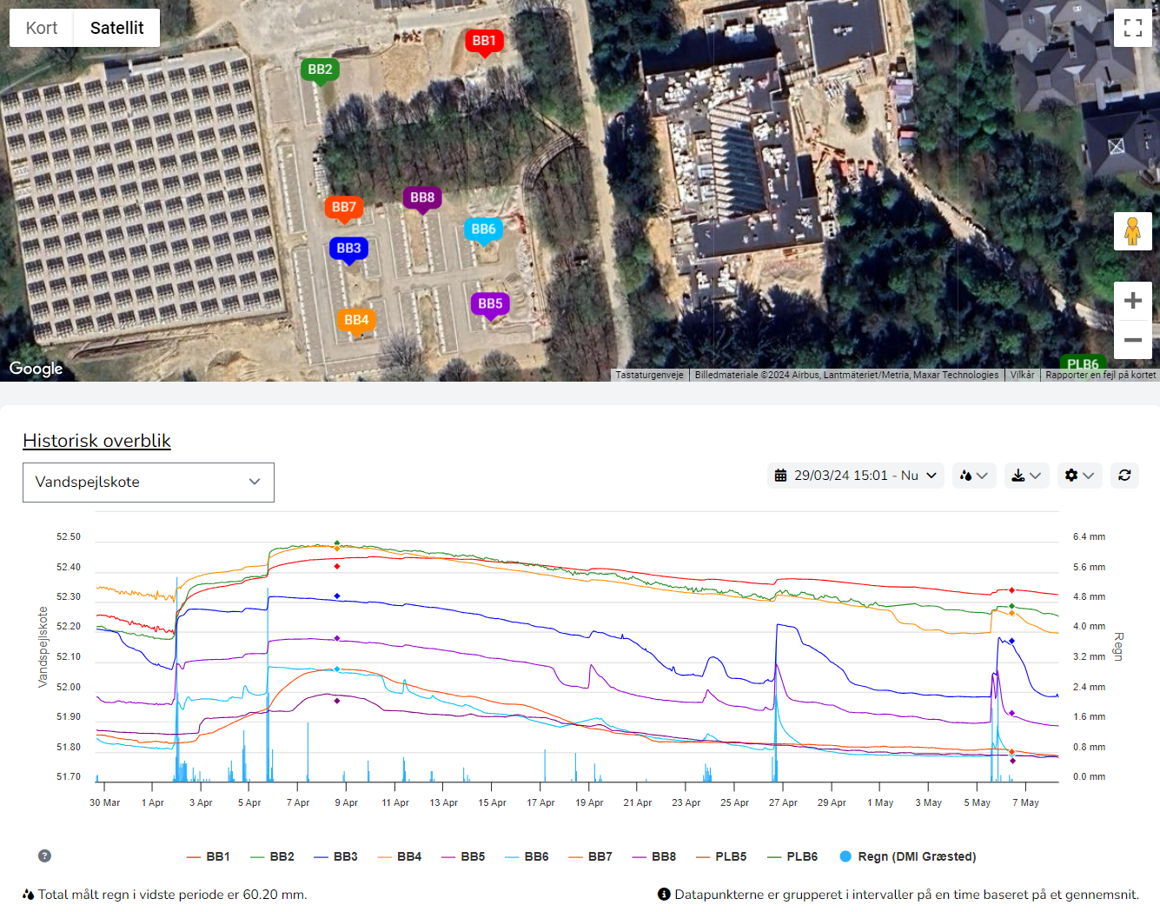The width and height of the screenshot is (1160, 912).
Task: Click the map imagery copyright attribution text
Action: [846, 376]
